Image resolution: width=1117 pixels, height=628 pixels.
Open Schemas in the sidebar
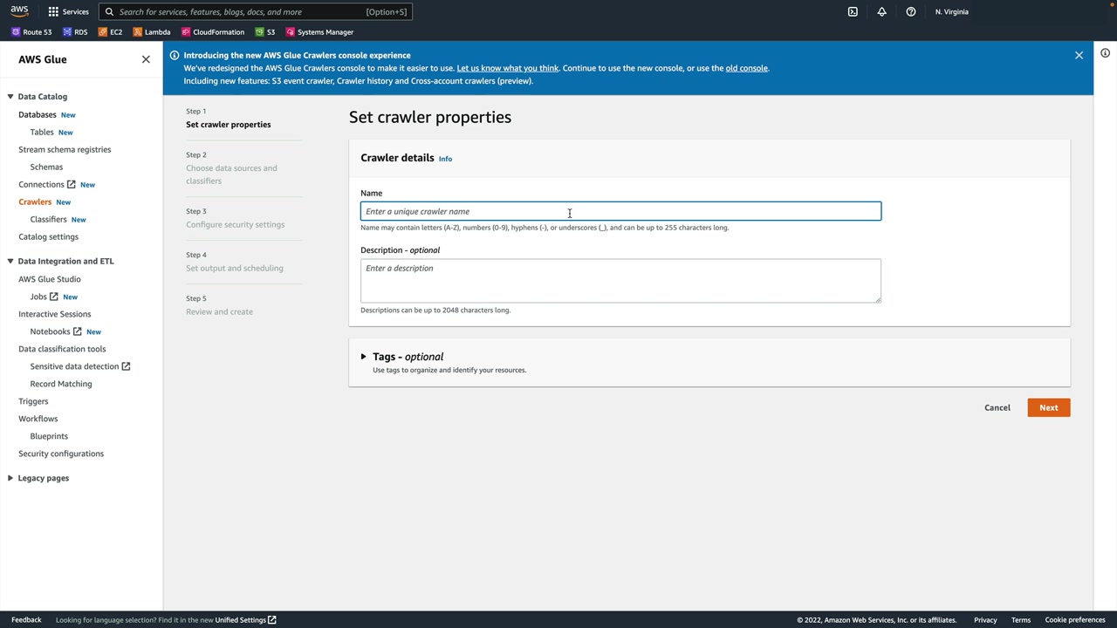[x=46, y=167]
